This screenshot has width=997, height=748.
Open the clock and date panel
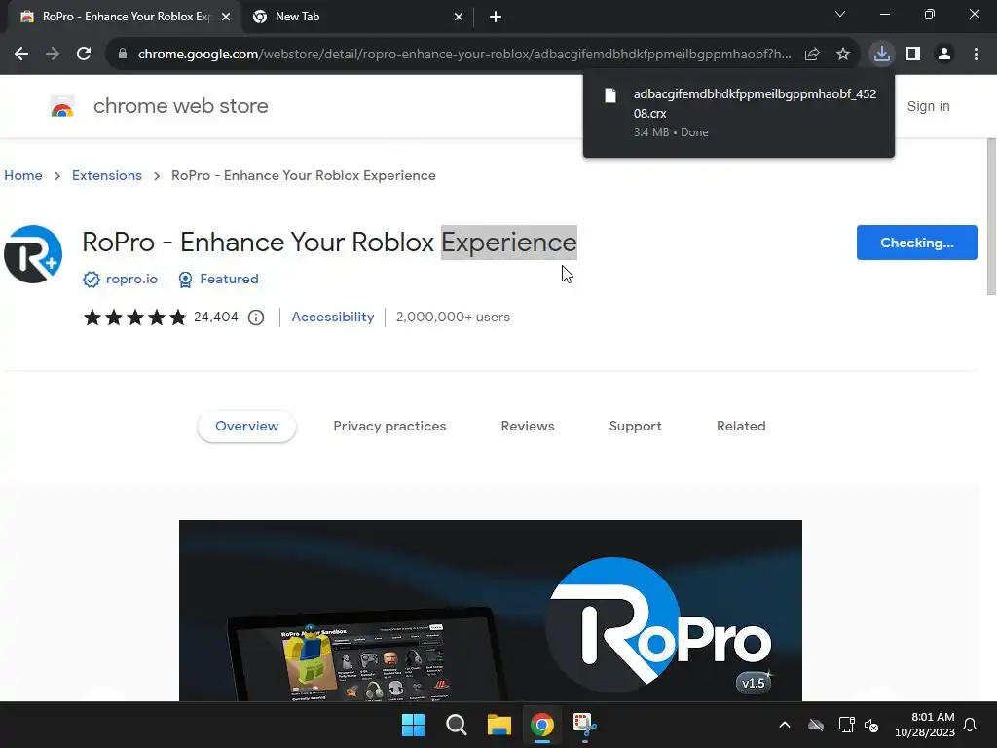coord(925,725)
